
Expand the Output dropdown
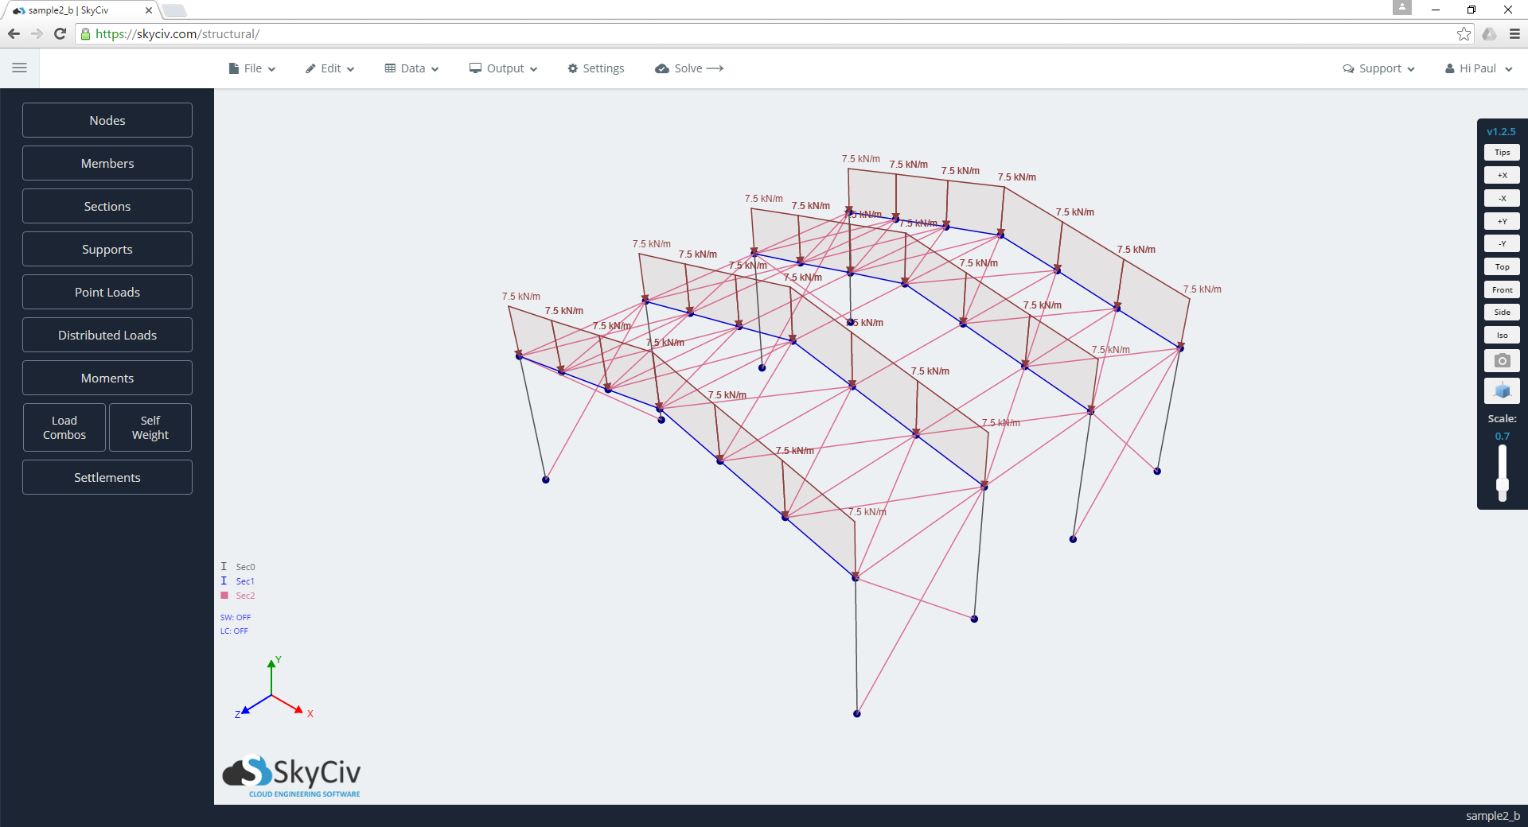[x=502, y=68]
